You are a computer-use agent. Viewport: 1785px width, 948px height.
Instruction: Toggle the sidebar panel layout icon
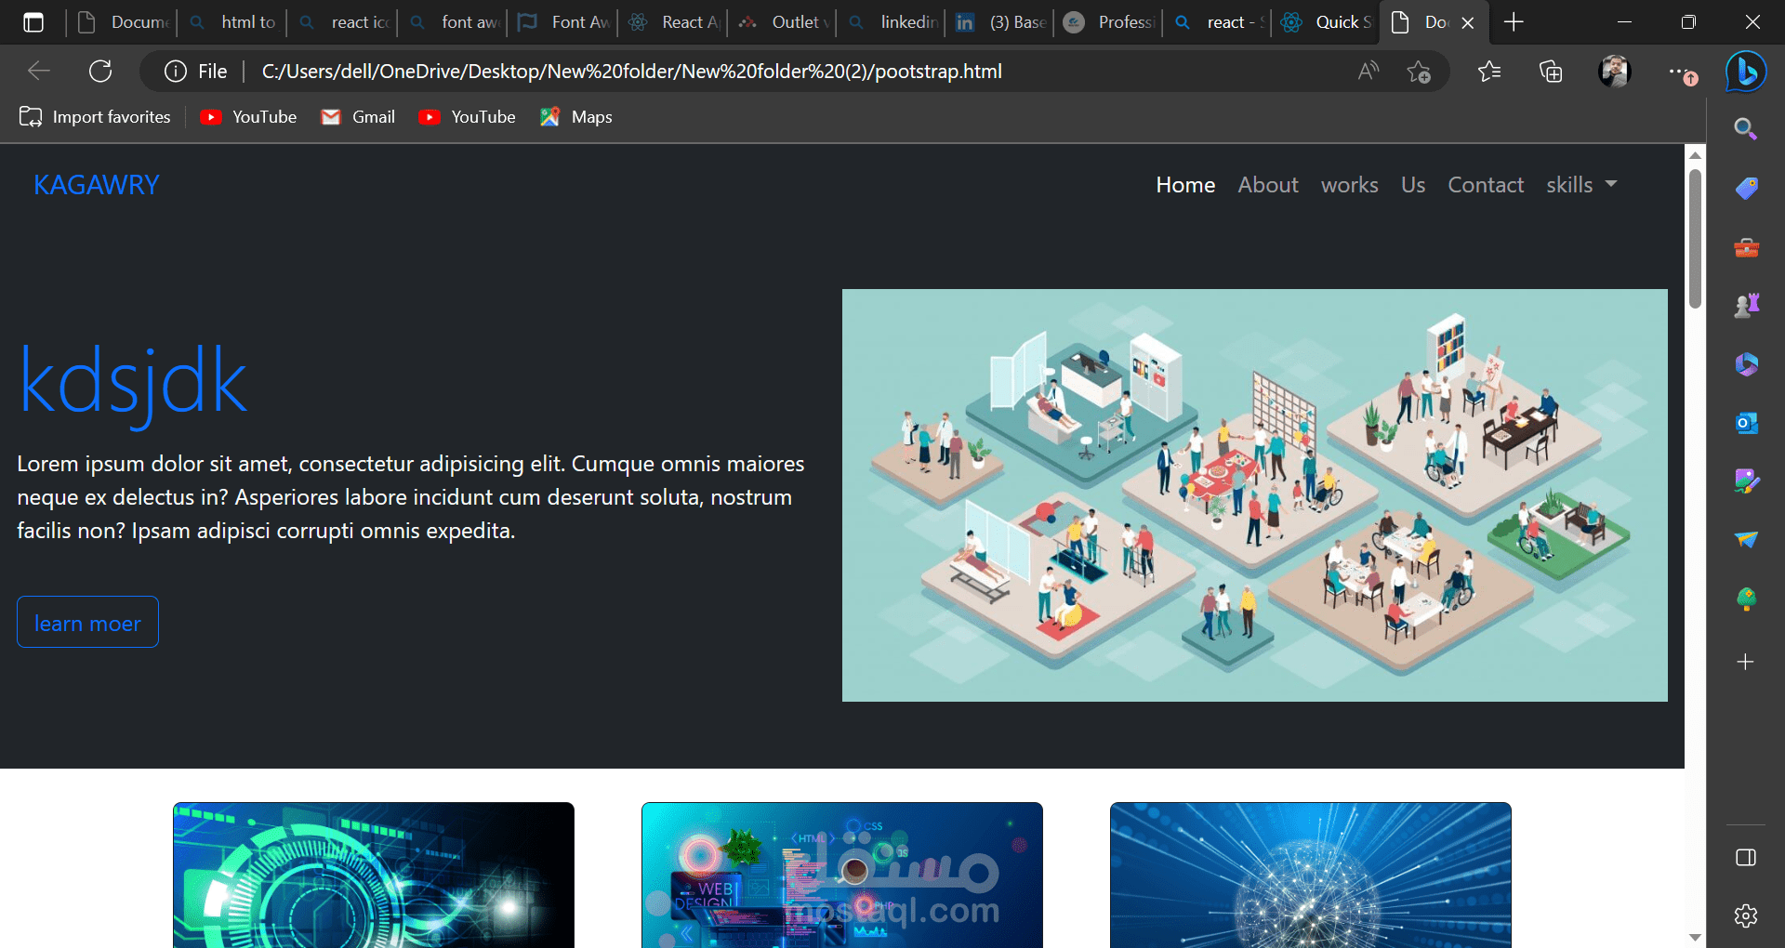pos(1746,857)
